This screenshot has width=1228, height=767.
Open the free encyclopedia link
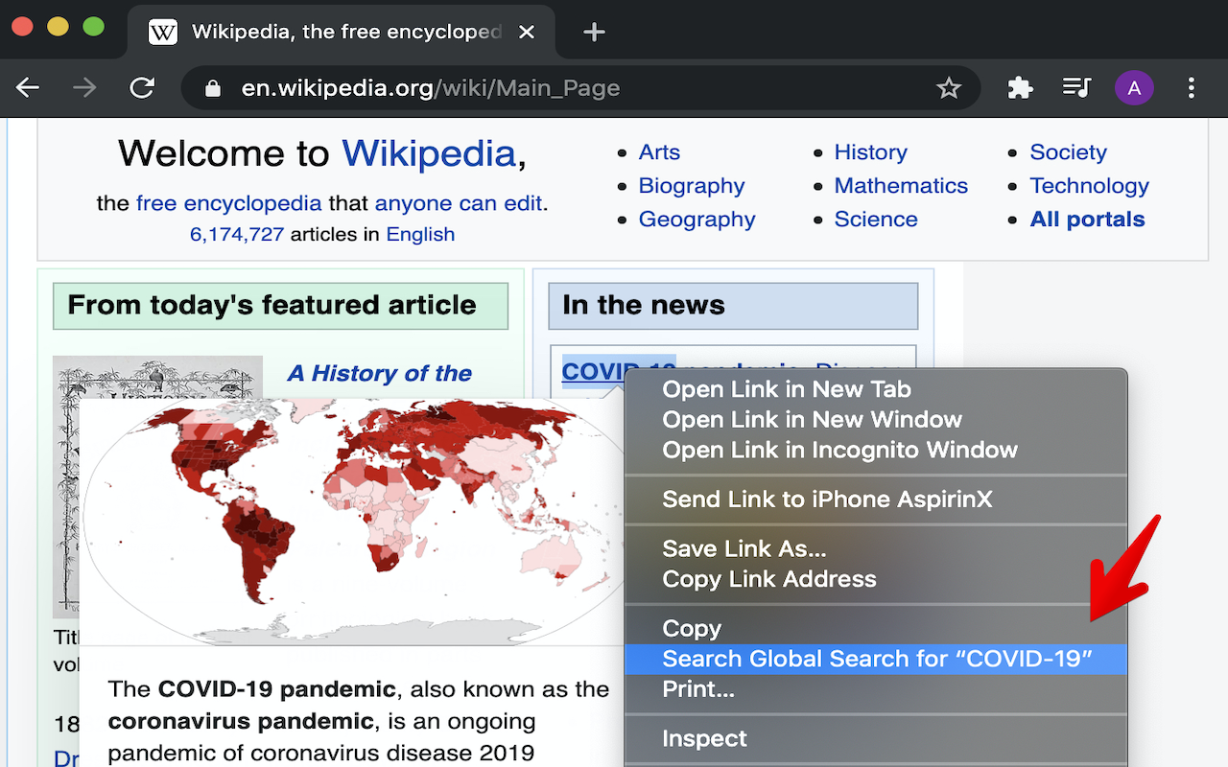click(x=228, y=203)
